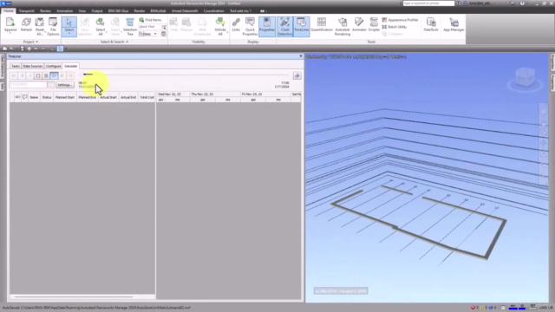Switch to TimeLiner Configure tab
The image size is (555, 312).
(x=53, y=66)
